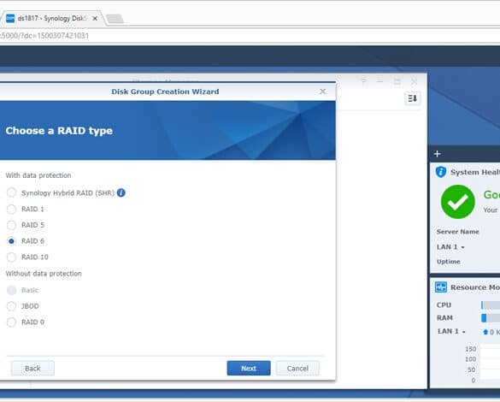Select the RAID 6 radio button

pyautogui.click(x=11, y=241)
